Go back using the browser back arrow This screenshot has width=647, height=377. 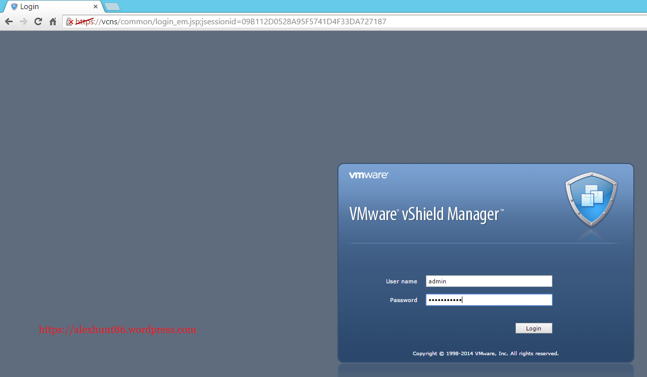pyautogui.click(x=9, y=22)
